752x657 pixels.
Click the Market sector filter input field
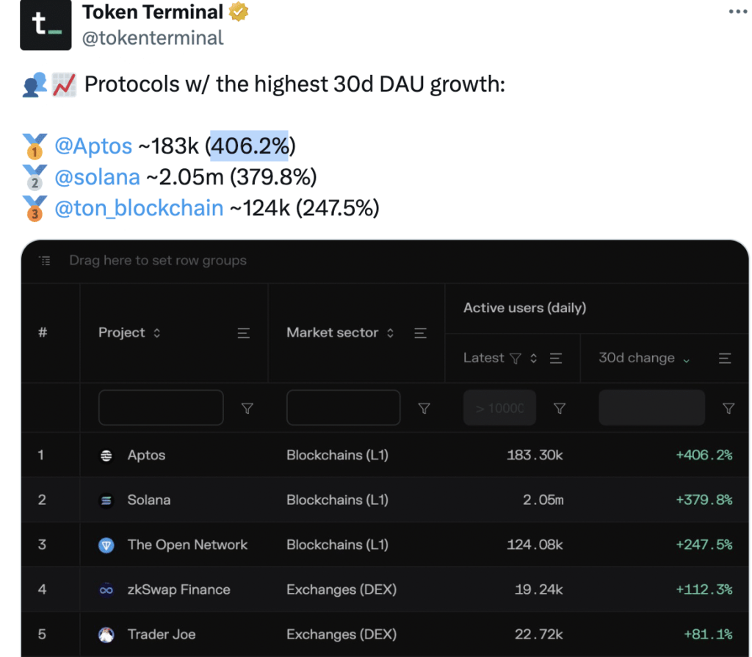click(x=343, y=408)
